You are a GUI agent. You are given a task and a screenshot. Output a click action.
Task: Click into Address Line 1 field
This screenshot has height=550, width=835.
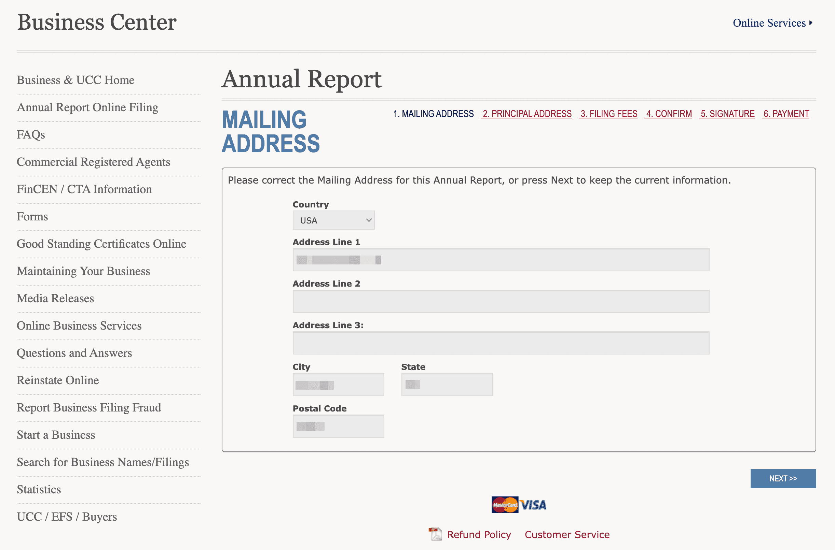pos(501,260)
